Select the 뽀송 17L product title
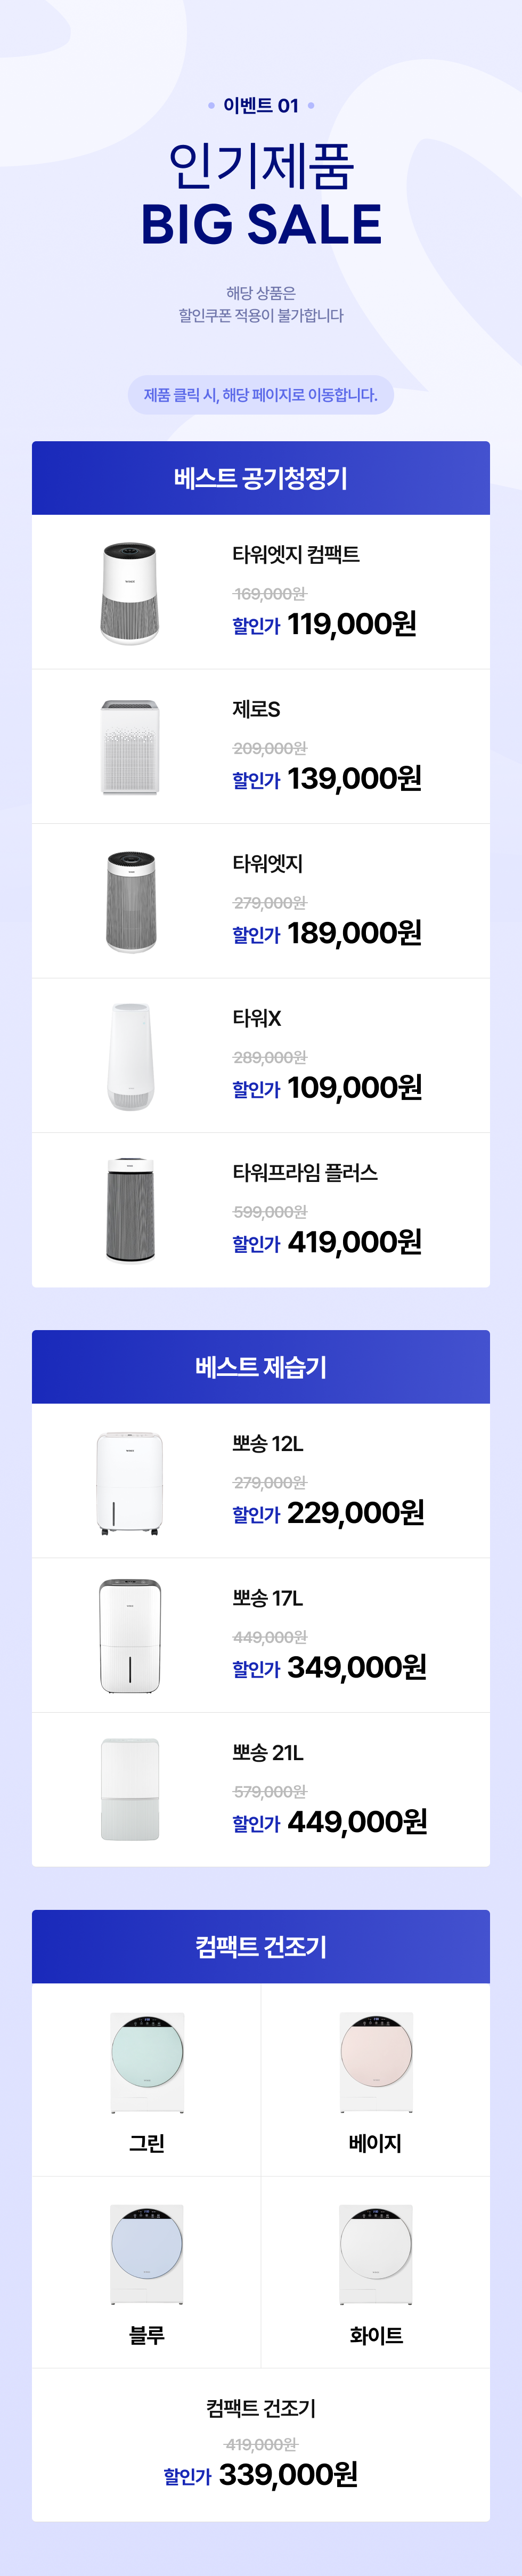 pos(268,1598)
